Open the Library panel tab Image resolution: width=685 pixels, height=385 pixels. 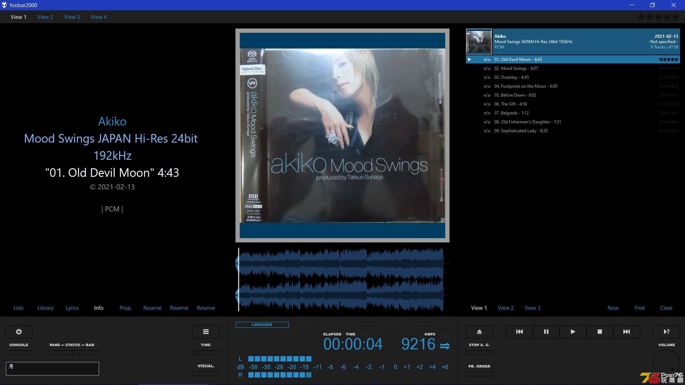click(x=45, y=308)
